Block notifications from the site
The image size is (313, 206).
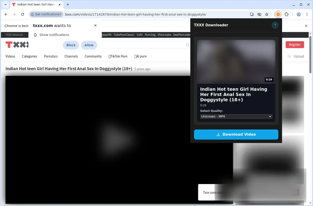pos(71,45)
